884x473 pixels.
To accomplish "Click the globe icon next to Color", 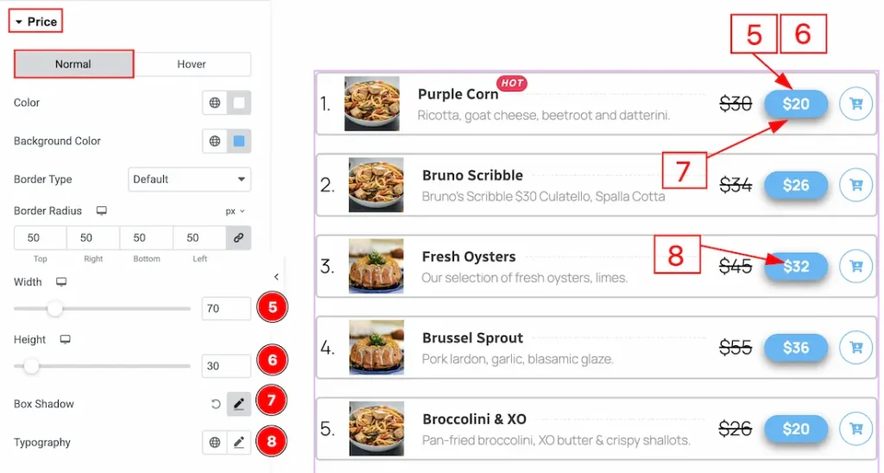I will 215,103.
